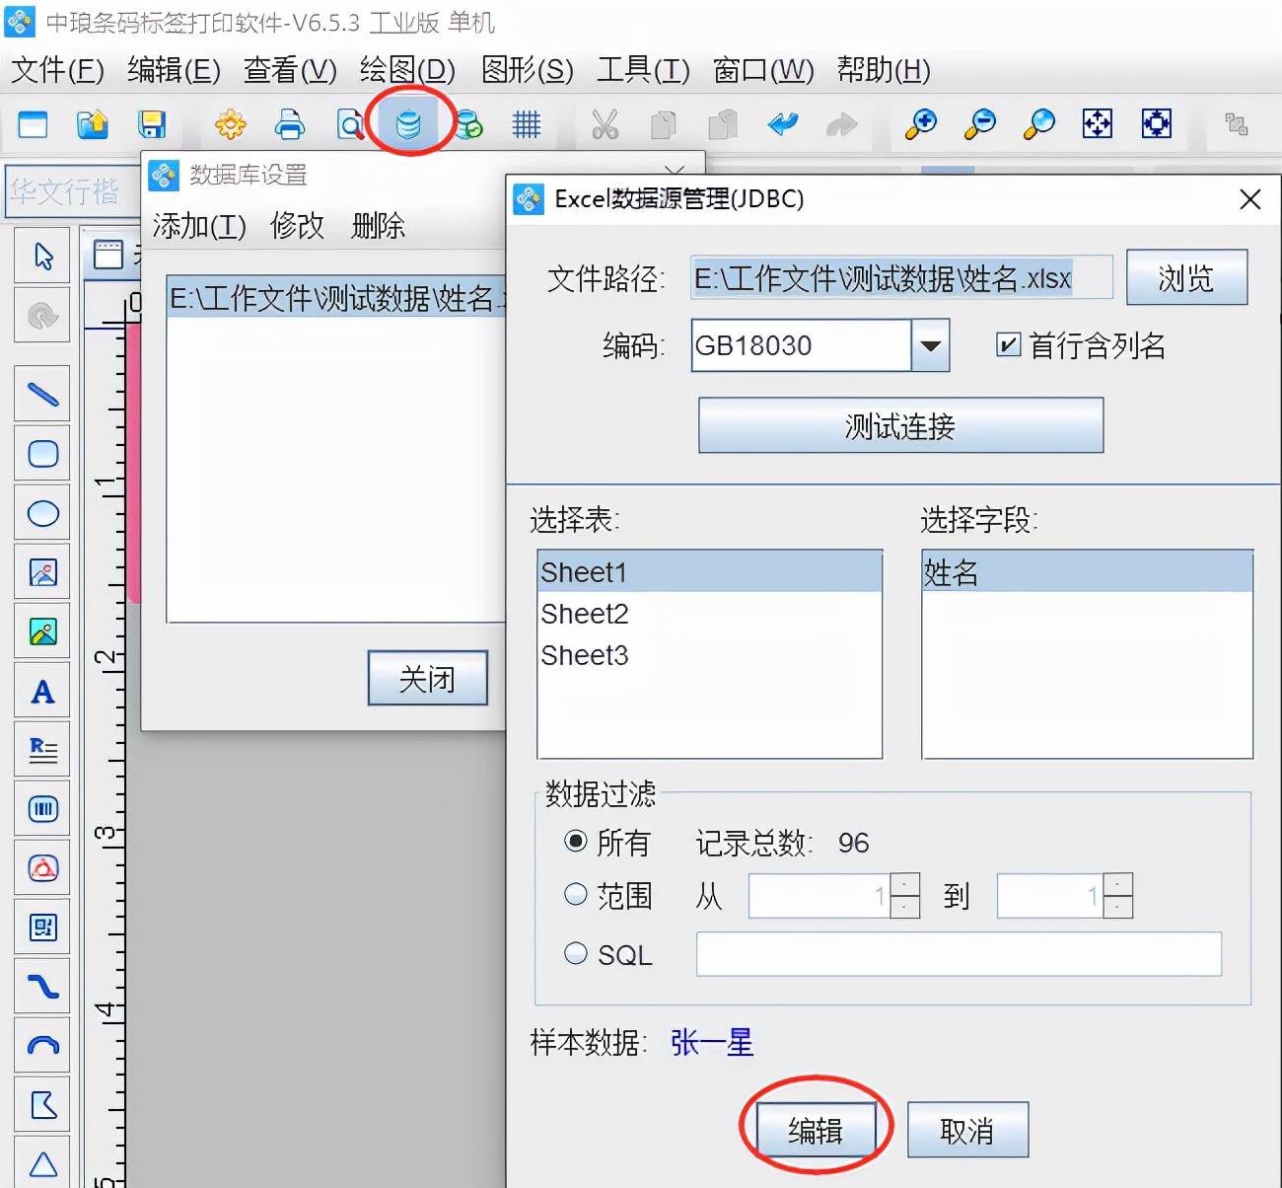Select the 范围 radio button
This screenshot has height=1188, width=1282.
coord(576,895)
